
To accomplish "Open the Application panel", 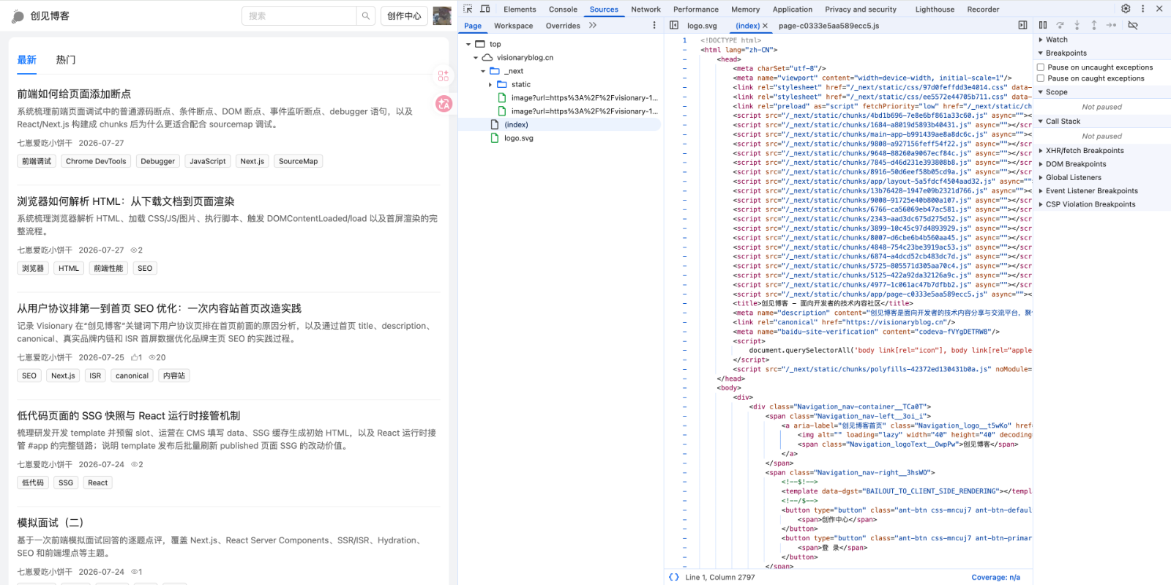I will pyautogui.click(x=792, y=10).
